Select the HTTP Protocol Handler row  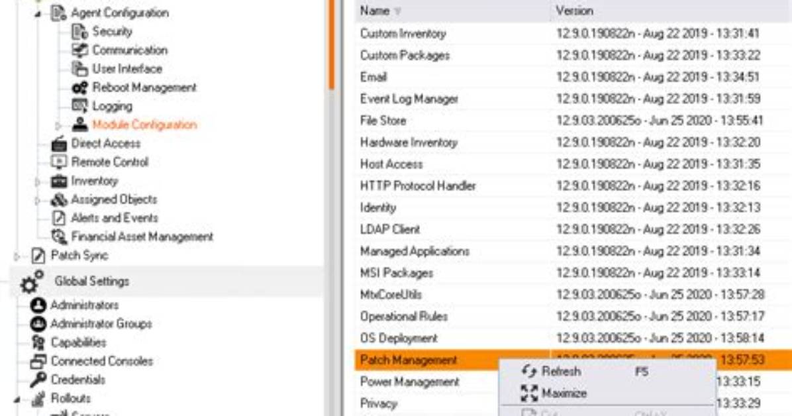tap(573, 185)
